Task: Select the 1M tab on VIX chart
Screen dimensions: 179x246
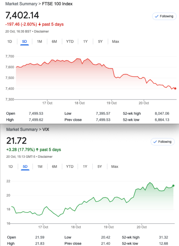Action: 40,167
